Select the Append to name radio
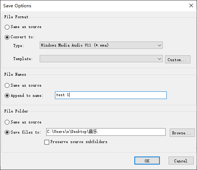Image resolution: width=197 pixels, height=170 pixels. 7,95
